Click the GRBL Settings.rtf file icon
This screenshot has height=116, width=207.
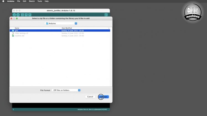tap(13, 33)
